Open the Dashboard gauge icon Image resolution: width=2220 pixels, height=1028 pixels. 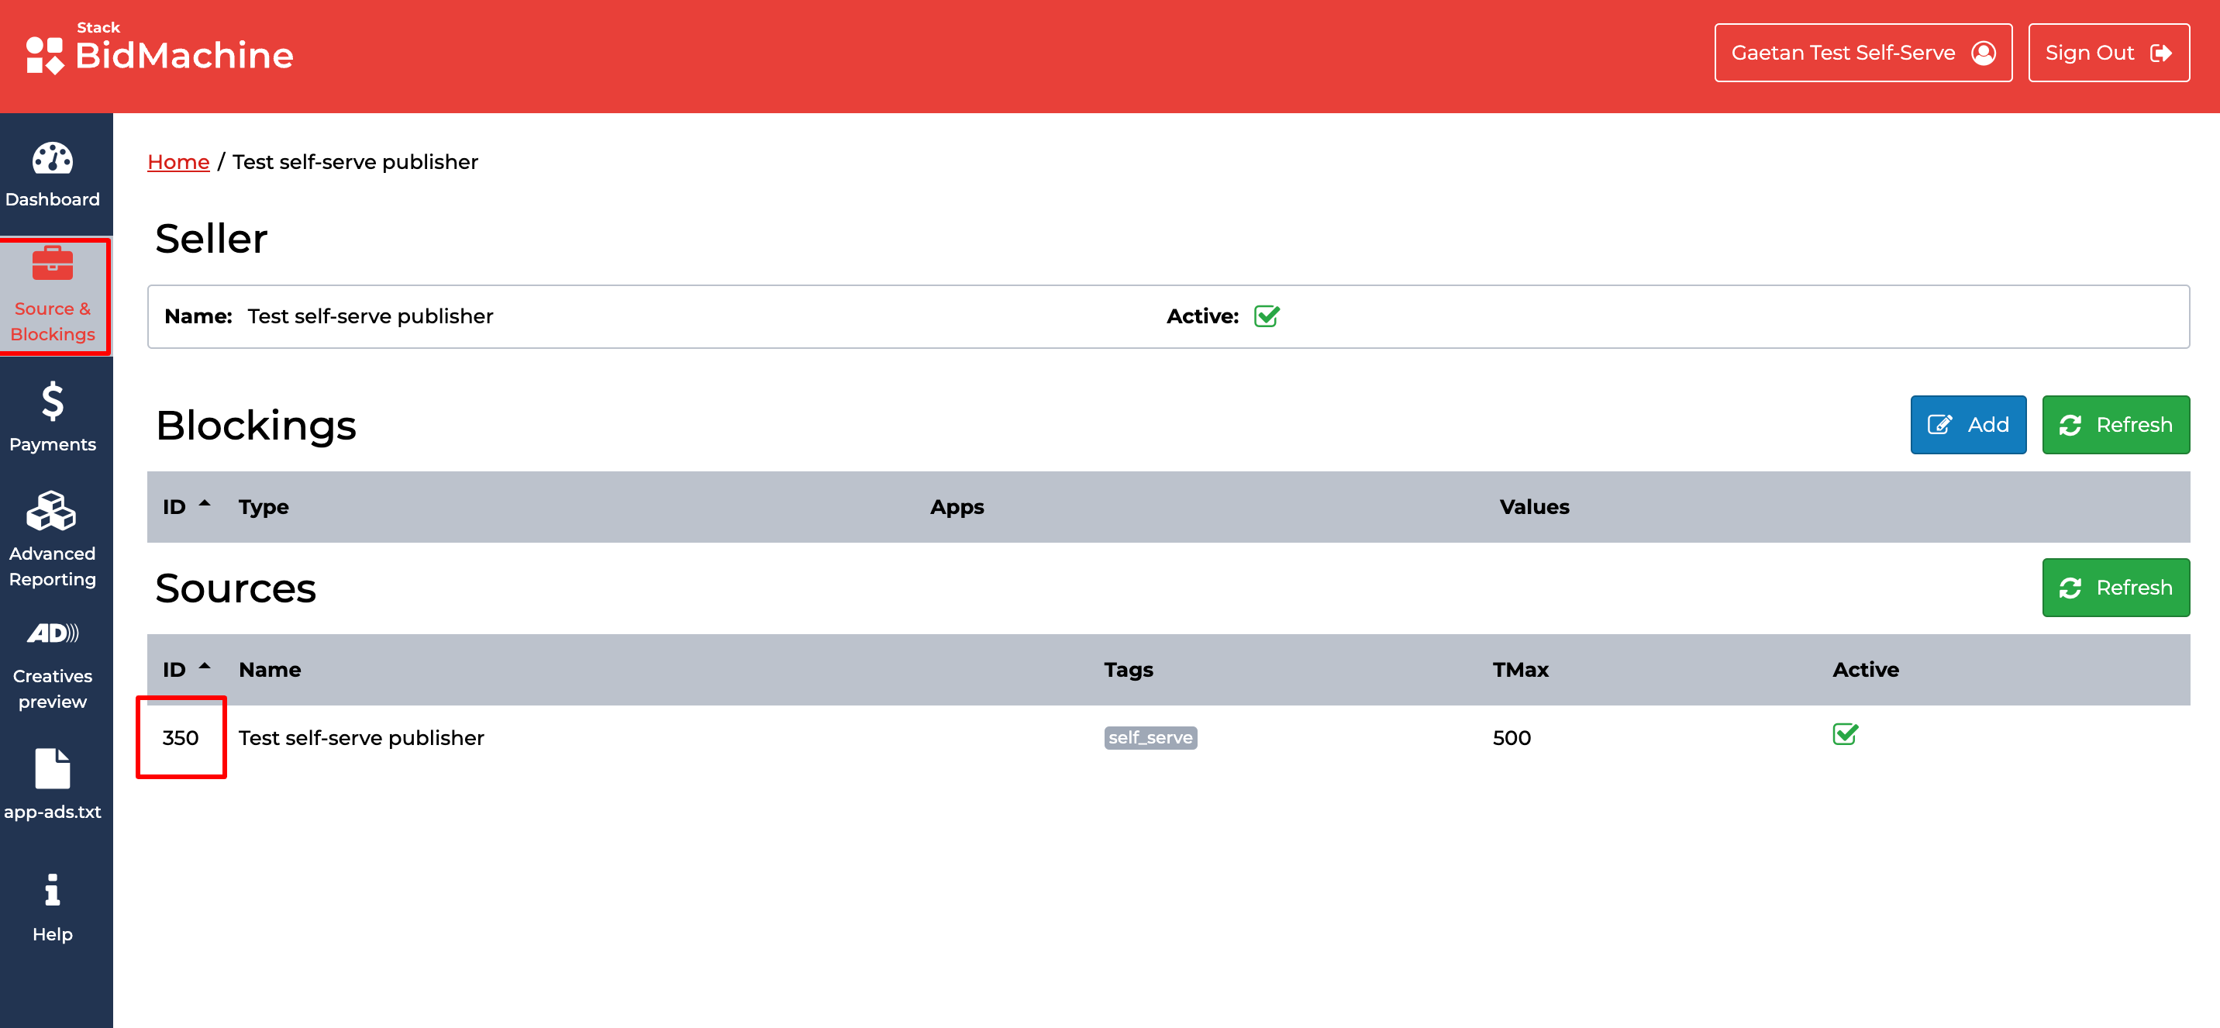53,159
